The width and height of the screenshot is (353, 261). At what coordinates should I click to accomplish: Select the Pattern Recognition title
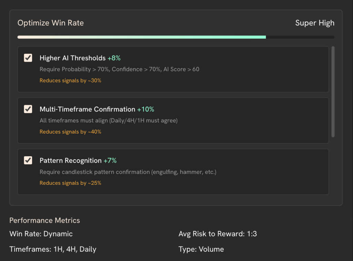(x=70, y=161)
